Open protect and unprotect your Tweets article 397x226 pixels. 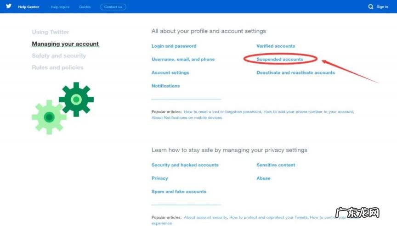[x=269, y=217]
